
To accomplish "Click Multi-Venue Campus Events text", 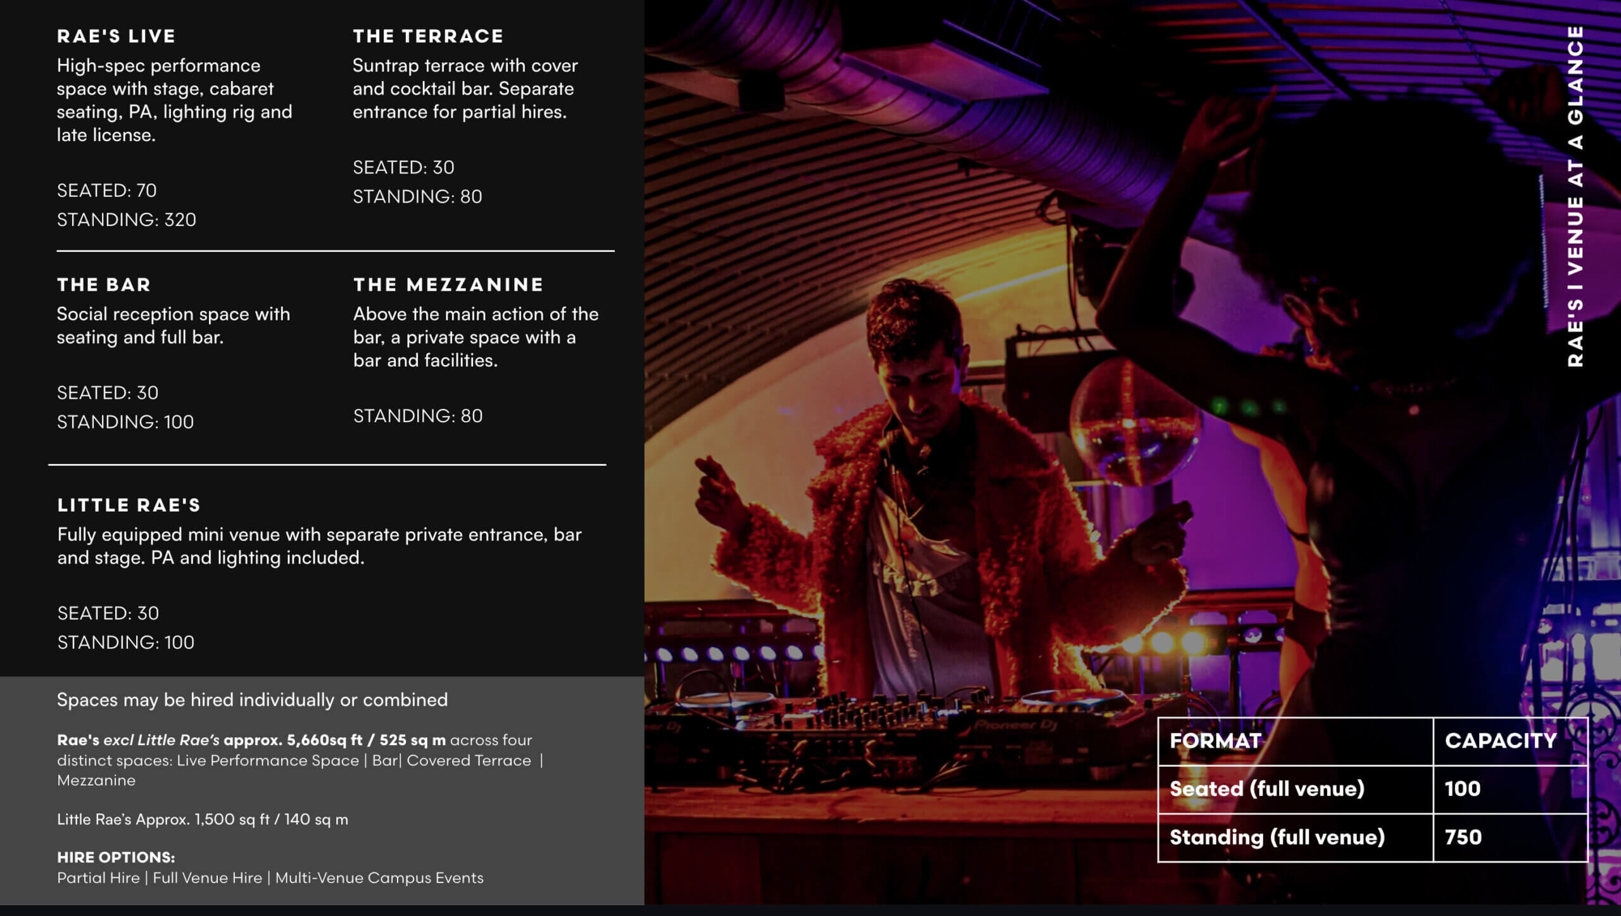I will 379,878.
